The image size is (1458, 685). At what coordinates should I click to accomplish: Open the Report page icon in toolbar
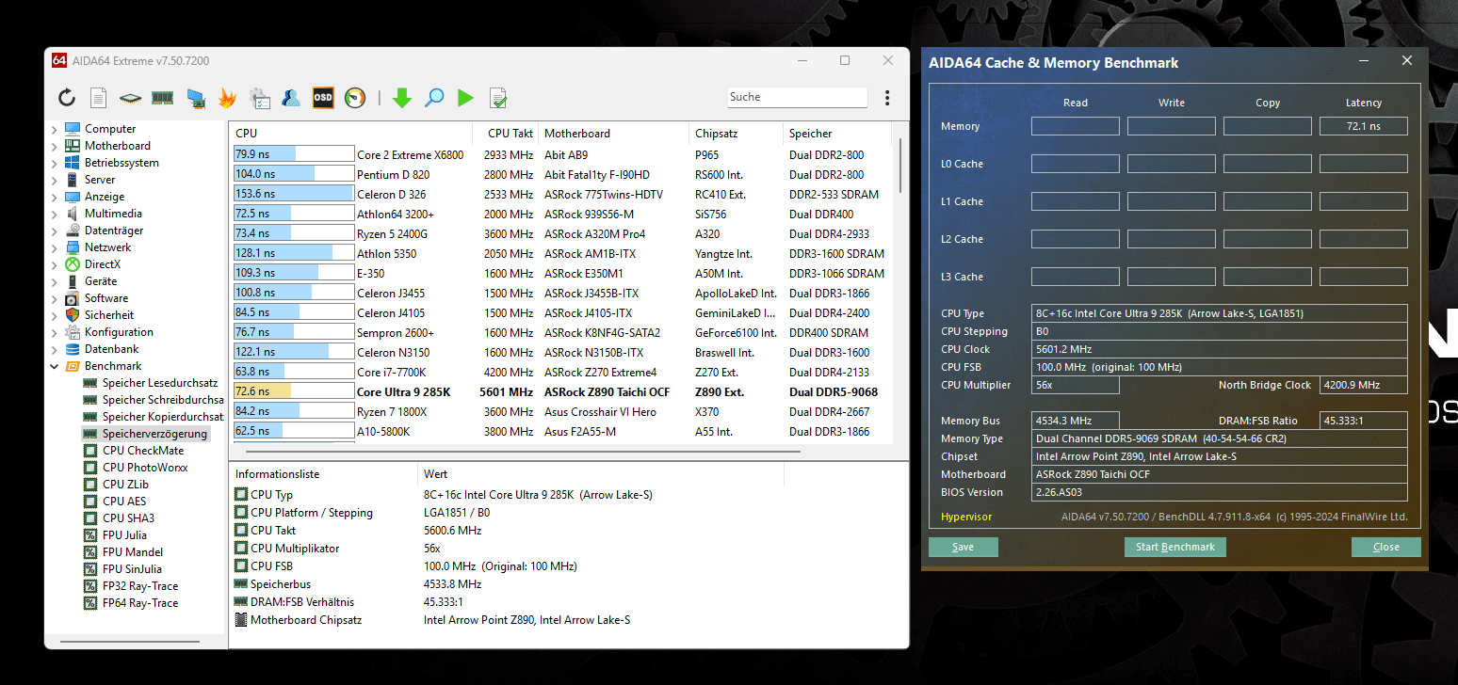coord(98,97)
